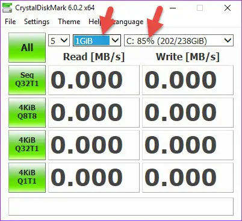Click the 4KiB Q1T1 read result value
This screenshot has height=221, width=242.
pyautogui.click(x=94, y=178)
